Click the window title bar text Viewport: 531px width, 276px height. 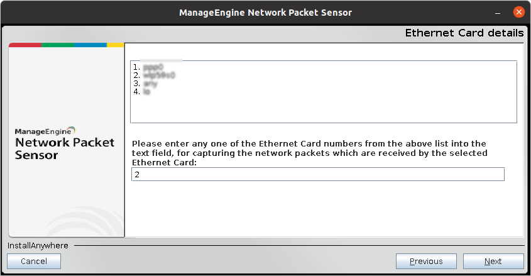(265, 12)
